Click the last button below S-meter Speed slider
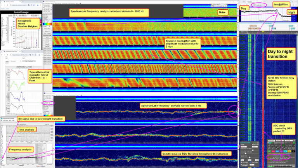Viewport: 298px width, 168px height. point(257,160)
